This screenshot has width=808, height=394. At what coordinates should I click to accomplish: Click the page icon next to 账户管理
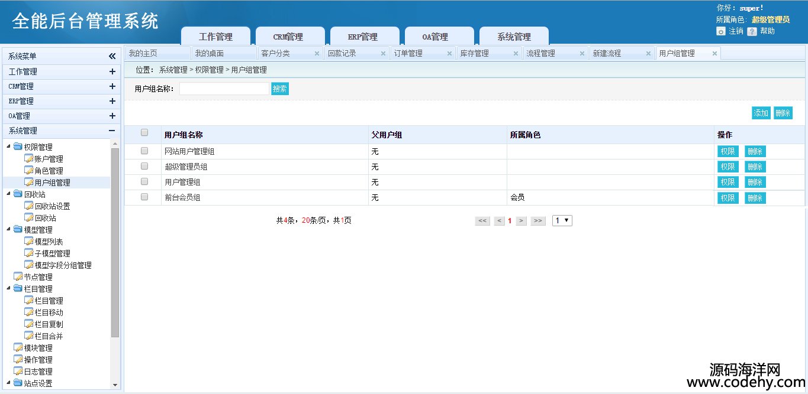[28, 158]
